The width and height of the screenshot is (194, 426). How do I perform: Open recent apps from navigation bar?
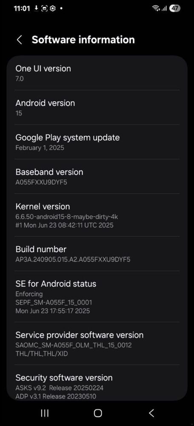44,413
